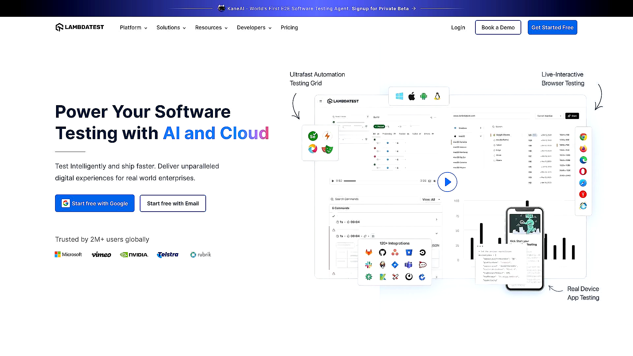633x356 pixels.
Task: Click the Chrome browser icon
Action: (x=583, y=137)
